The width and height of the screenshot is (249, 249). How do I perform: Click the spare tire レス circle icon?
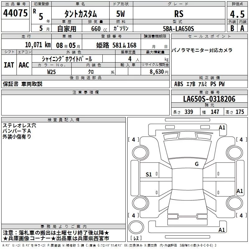136,227
